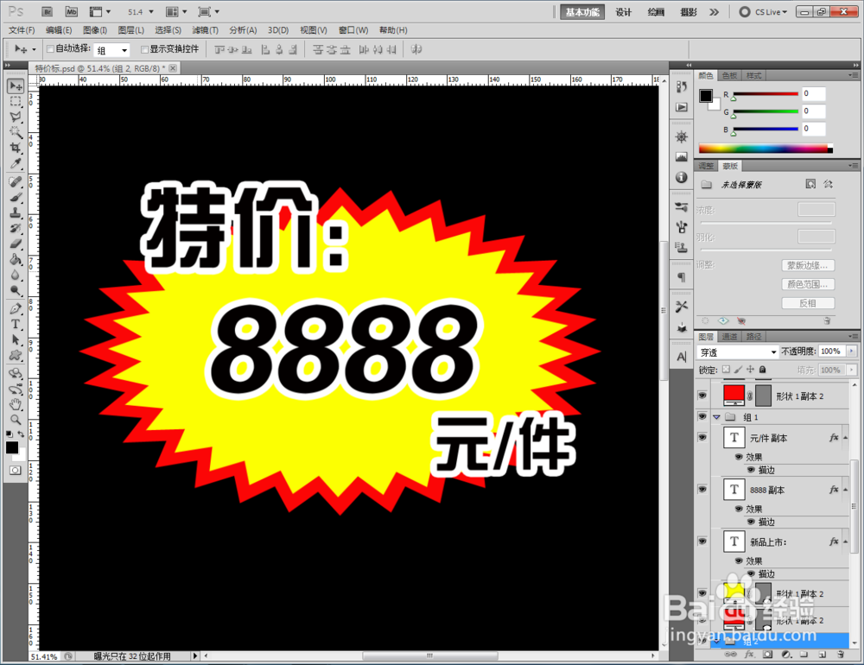Toggle visibility of the 8888 副本 layer

pos(702,489)
